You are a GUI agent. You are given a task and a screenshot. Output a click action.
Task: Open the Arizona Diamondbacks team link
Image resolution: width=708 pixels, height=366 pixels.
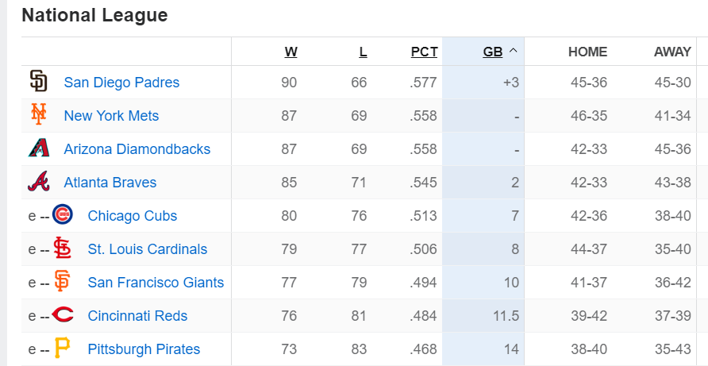pyautogui.click(x=137, y=149)
